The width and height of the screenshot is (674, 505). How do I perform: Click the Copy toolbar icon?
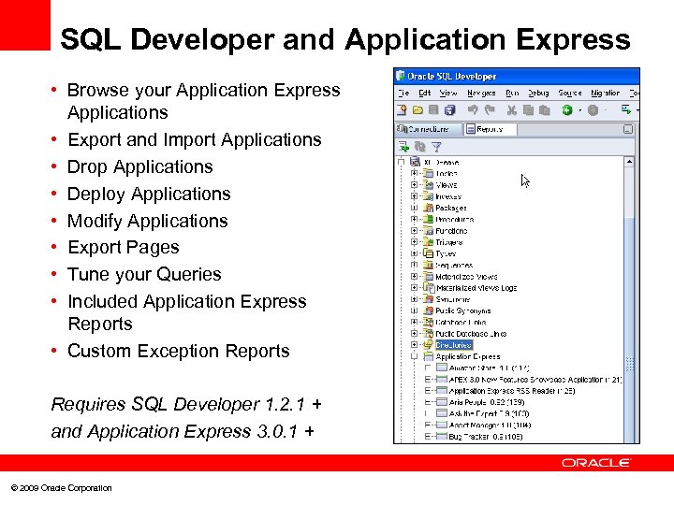click(528, 110)
